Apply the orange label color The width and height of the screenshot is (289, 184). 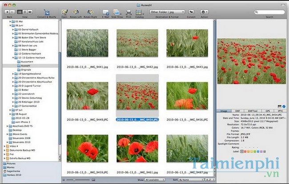click(248, 152)
